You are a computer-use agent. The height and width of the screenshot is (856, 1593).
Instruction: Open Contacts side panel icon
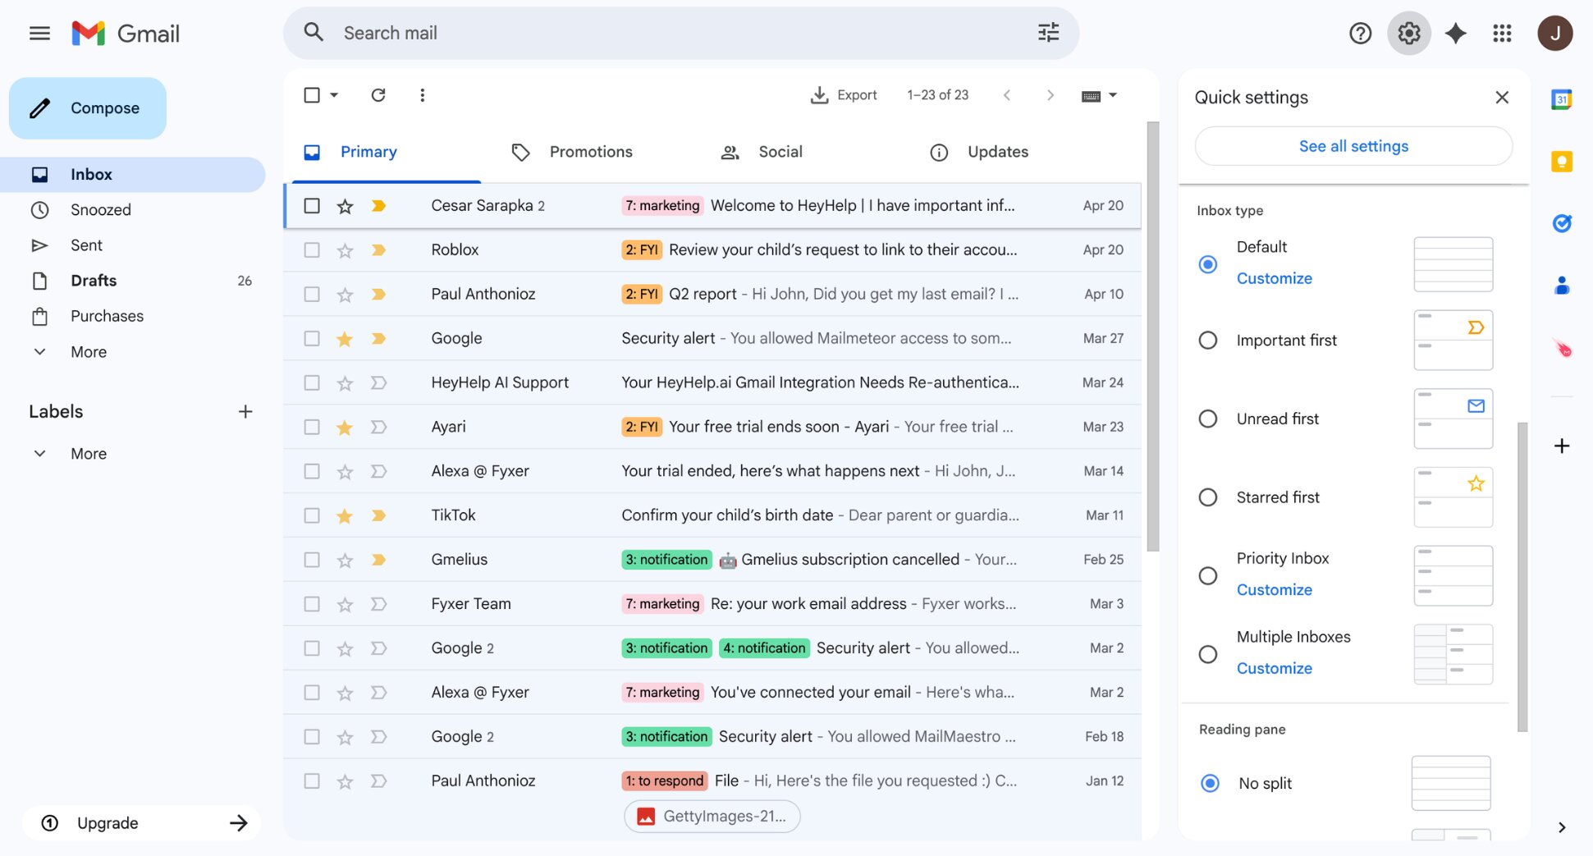(1561, 286)
